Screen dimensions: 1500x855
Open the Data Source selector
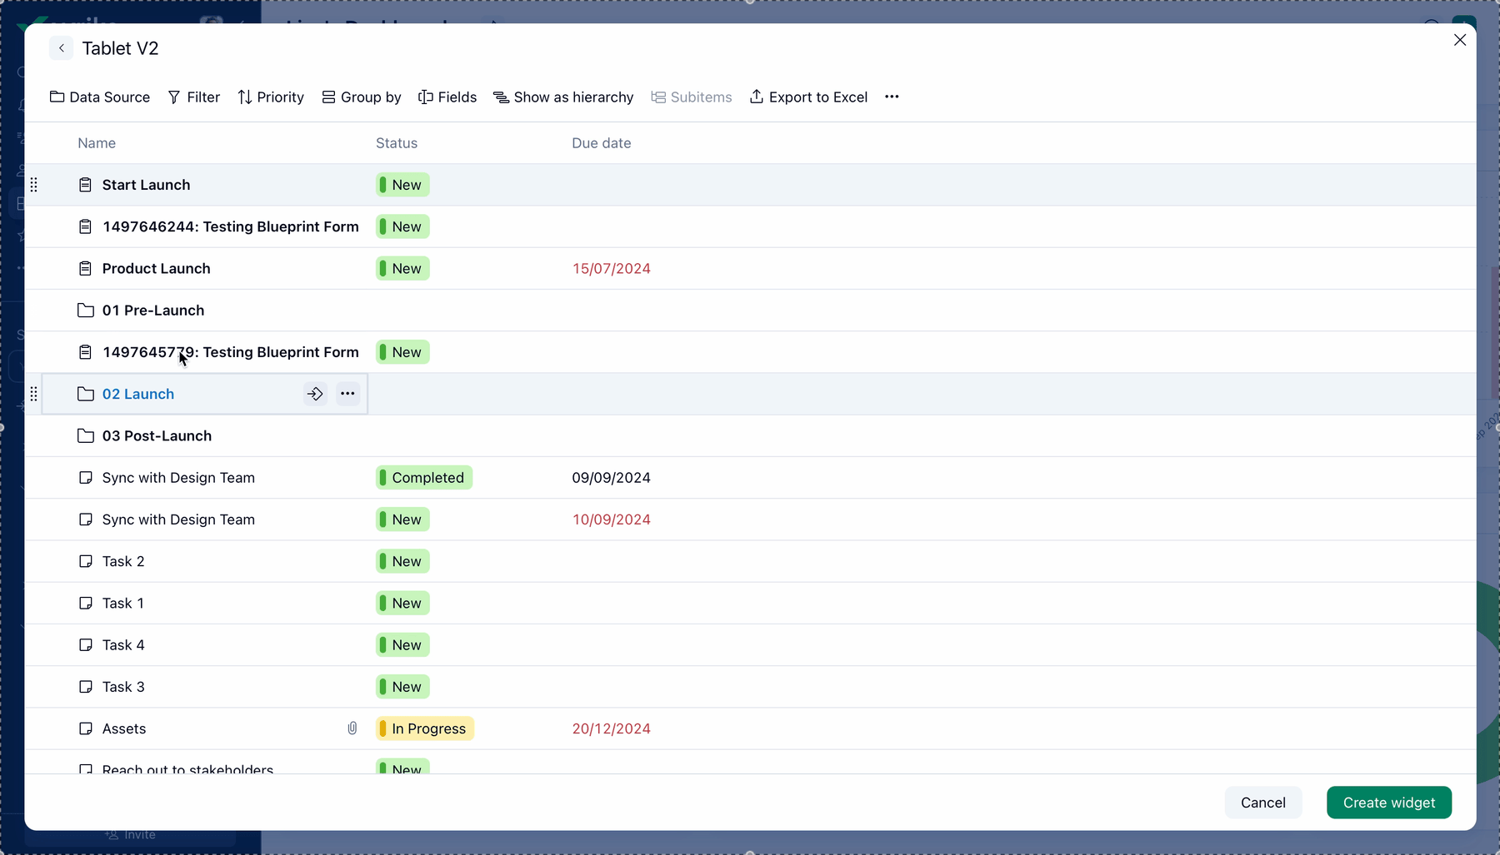pos(100,97)
